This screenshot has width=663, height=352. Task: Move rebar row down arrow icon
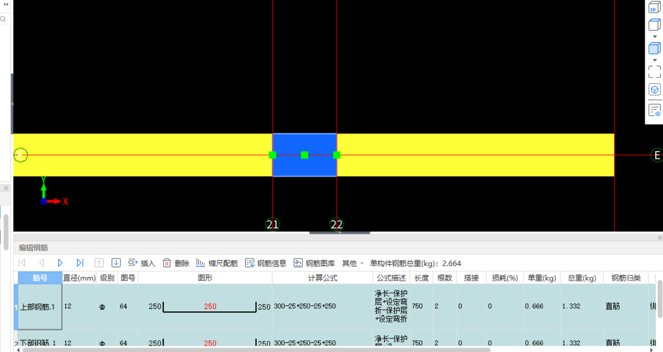pyautogui.click(x=116, y=263)
